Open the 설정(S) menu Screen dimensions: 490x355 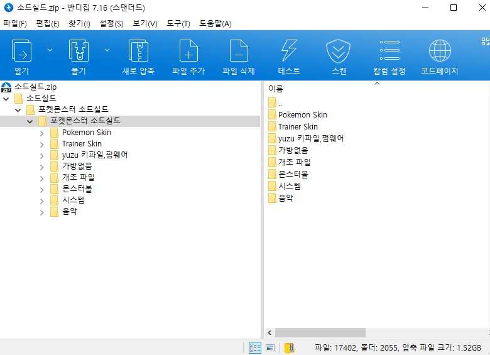111,23
